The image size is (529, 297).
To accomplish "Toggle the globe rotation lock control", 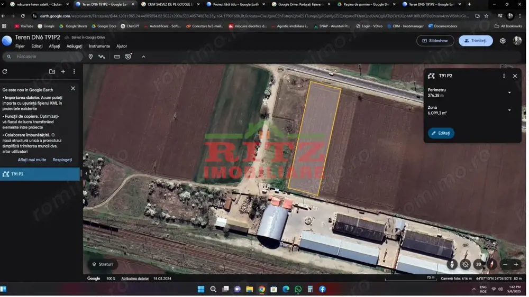I will click(465, 264).
